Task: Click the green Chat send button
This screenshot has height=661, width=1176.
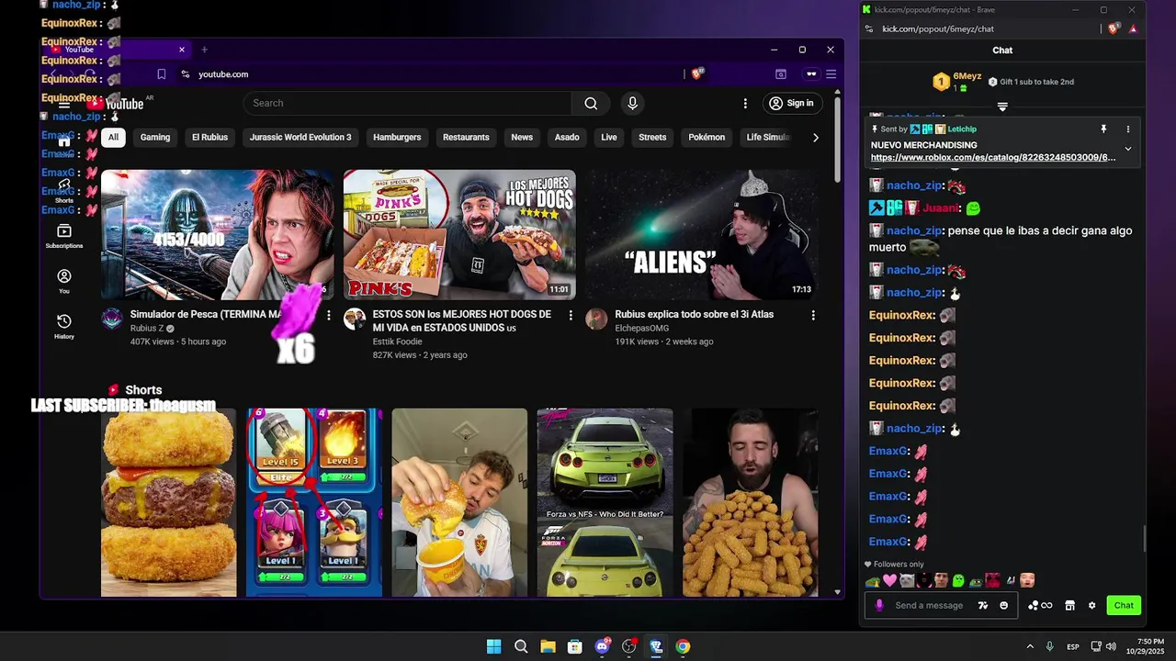Action: coord(1124,605)
